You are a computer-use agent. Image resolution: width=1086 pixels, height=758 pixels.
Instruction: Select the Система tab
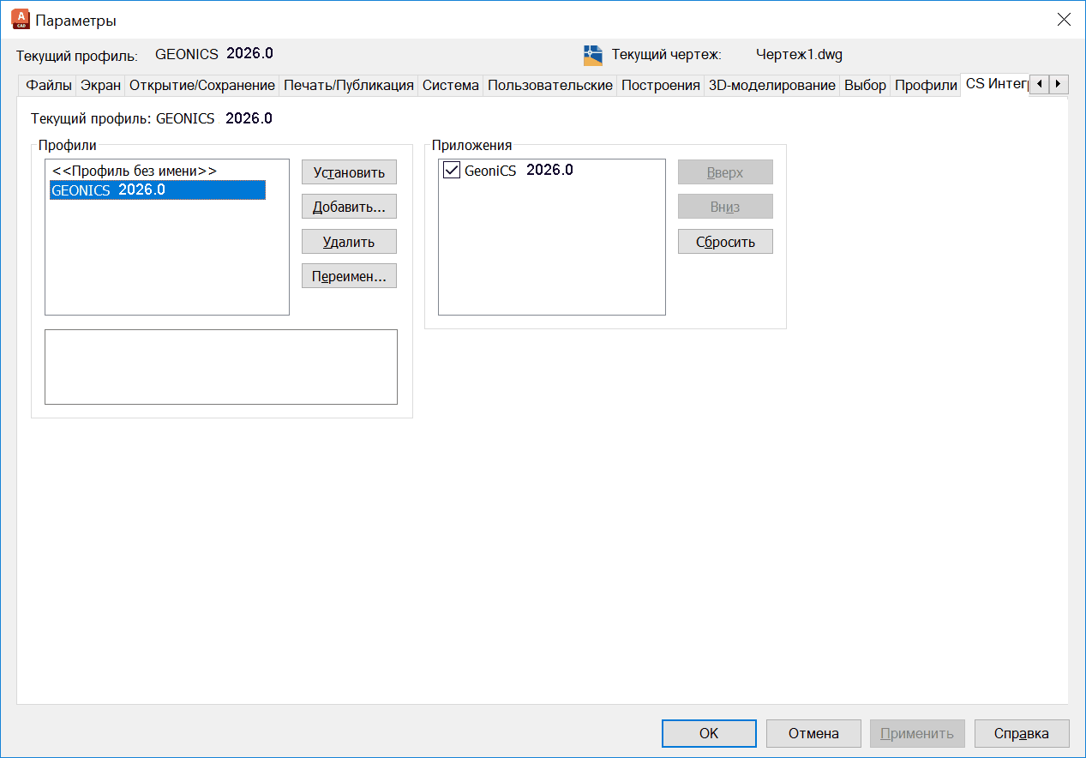(450, 85)
